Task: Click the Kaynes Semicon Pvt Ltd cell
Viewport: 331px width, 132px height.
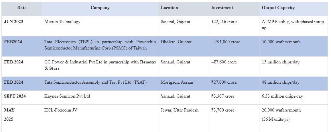Action: click(x=100, y=97)
